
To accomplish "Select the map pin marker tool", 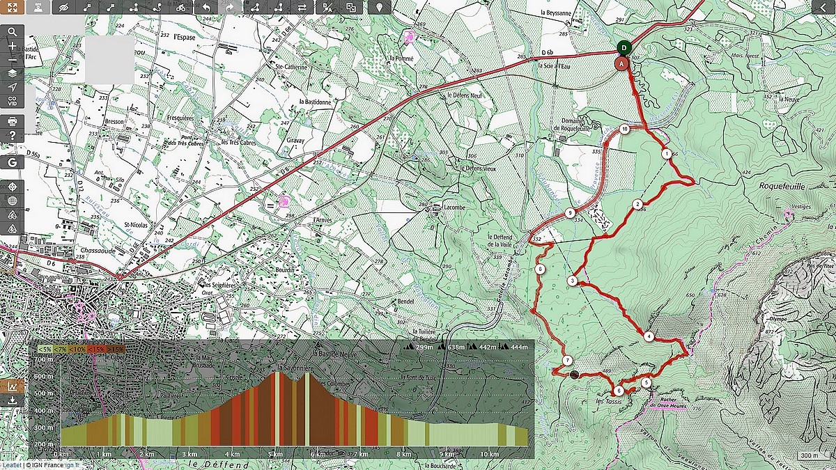I will click(x=379, y=8).
